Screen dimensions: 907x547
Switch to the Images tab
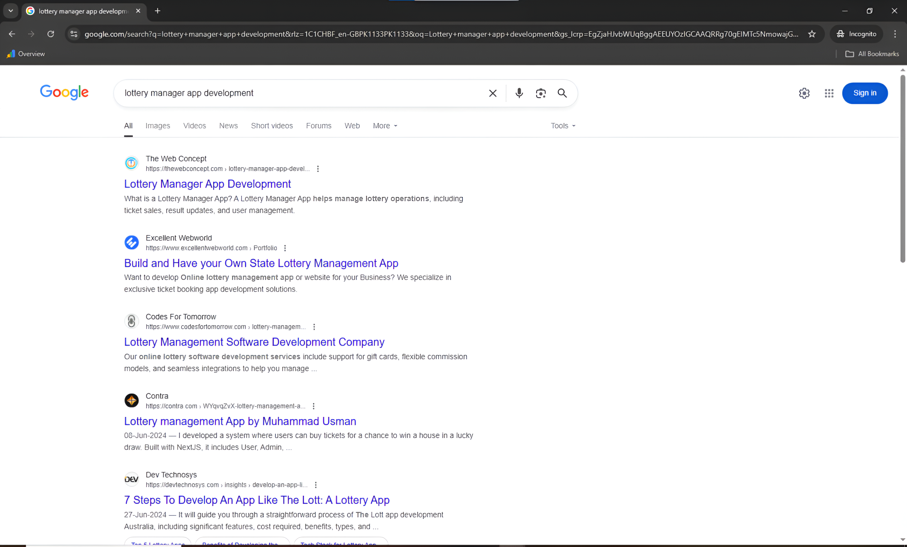click(x=158, y=126)
